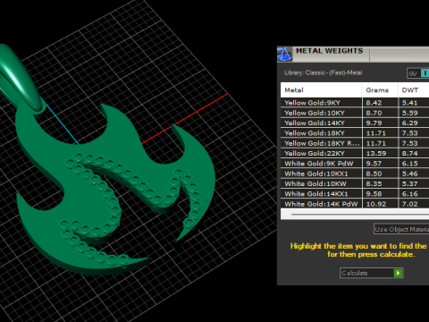The width and height of the screenshot is (429, 322).
Task: Click the 9.79 grams value
Action: click(x=374, y=123)
